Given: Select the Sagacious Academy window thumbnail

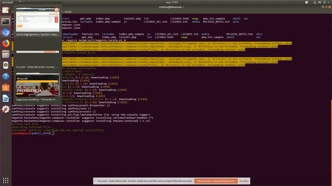Looking at the screenshot, I should (x=38, y=85).
